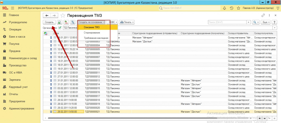The height and width of the screenshot is (123, 281).
Task: Open organization field dropdown arrow
Action: tap(275, 28)
